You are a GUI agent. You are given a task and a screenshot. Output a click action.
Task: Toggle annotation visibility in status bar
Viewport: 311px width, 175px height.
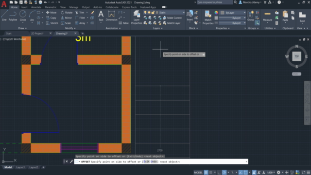pyautogui.click(x=254, y=173)
